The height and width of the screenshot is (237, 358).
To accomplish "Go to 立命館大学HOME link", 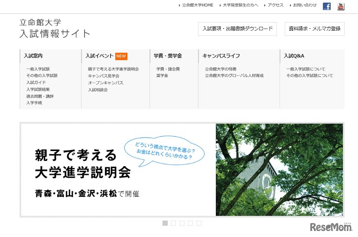I will [198, 5].
